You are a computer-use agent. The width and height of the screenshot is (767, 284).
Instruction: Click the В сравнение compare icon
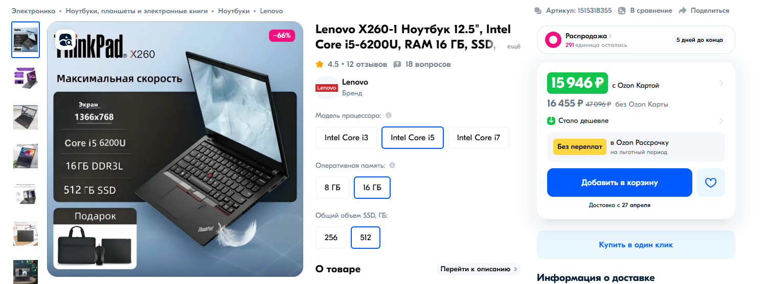coord(622,11)
